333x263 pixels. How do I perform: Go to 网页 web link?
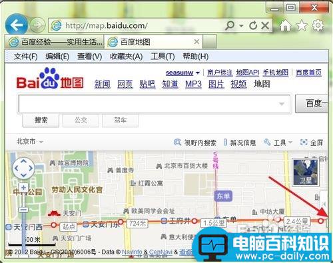pos(125,85)
